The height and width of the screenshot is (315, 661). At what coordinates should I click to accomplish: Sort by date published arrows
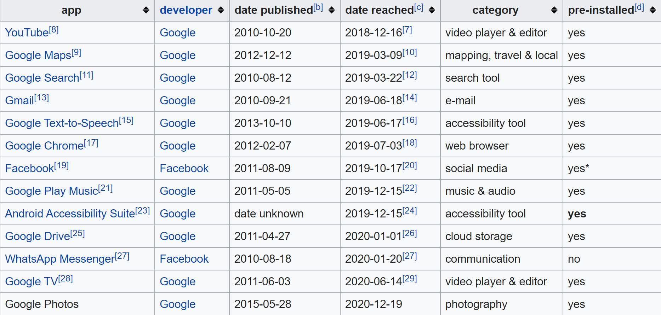point(331,10)
